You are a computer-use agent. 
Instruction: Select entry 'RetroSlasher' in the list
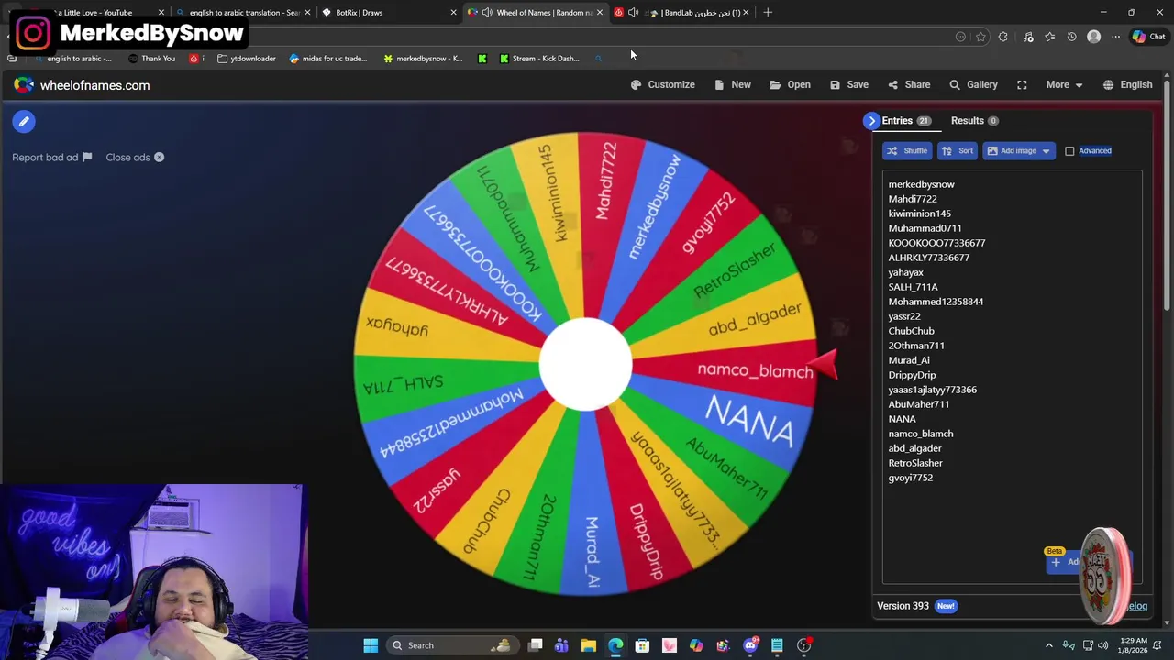tap(915, 463)
